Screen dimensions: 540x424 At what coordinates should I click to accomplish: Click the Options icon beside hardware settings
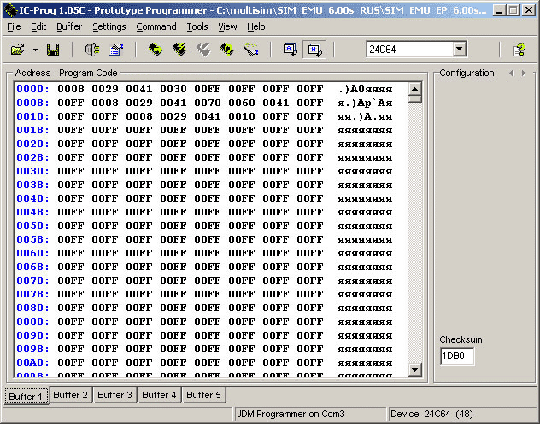[116, 50]
